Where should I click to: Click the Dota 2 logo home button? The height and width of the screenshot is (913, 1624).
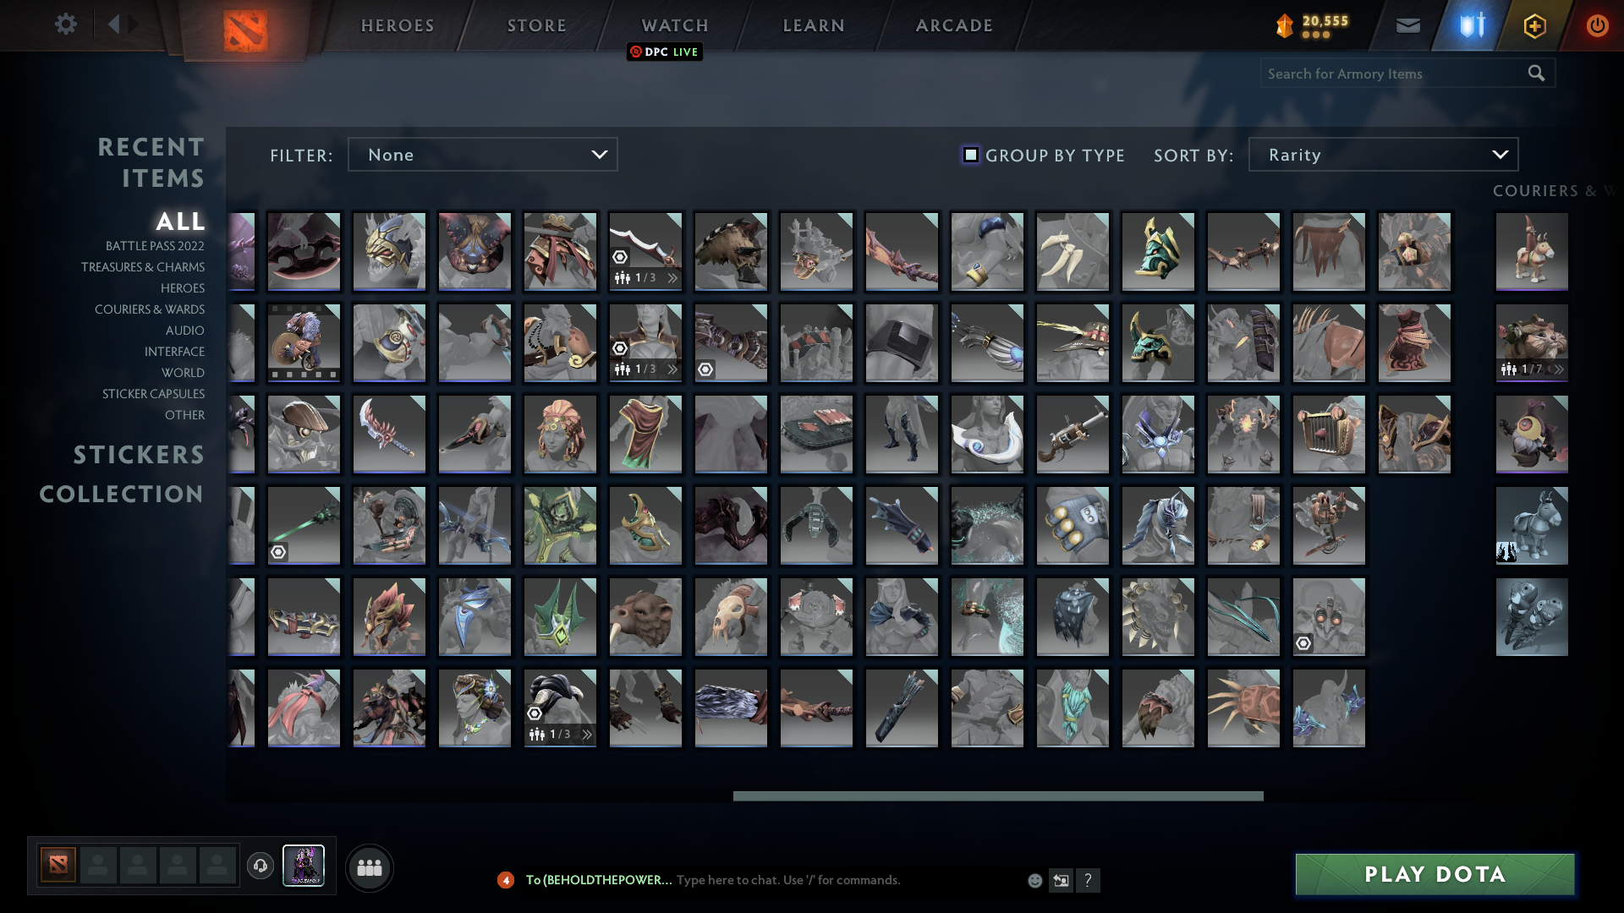[245, 30]
